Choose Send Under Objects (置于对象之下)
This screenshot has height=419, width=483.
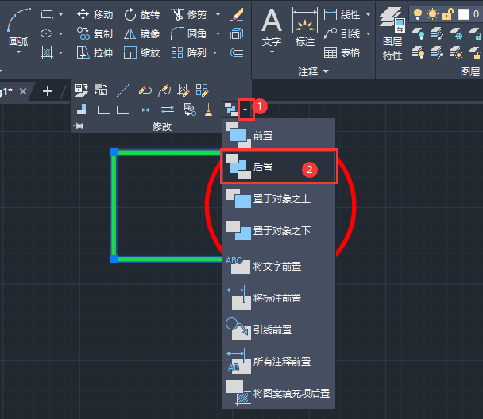click(x=279, y=230)
